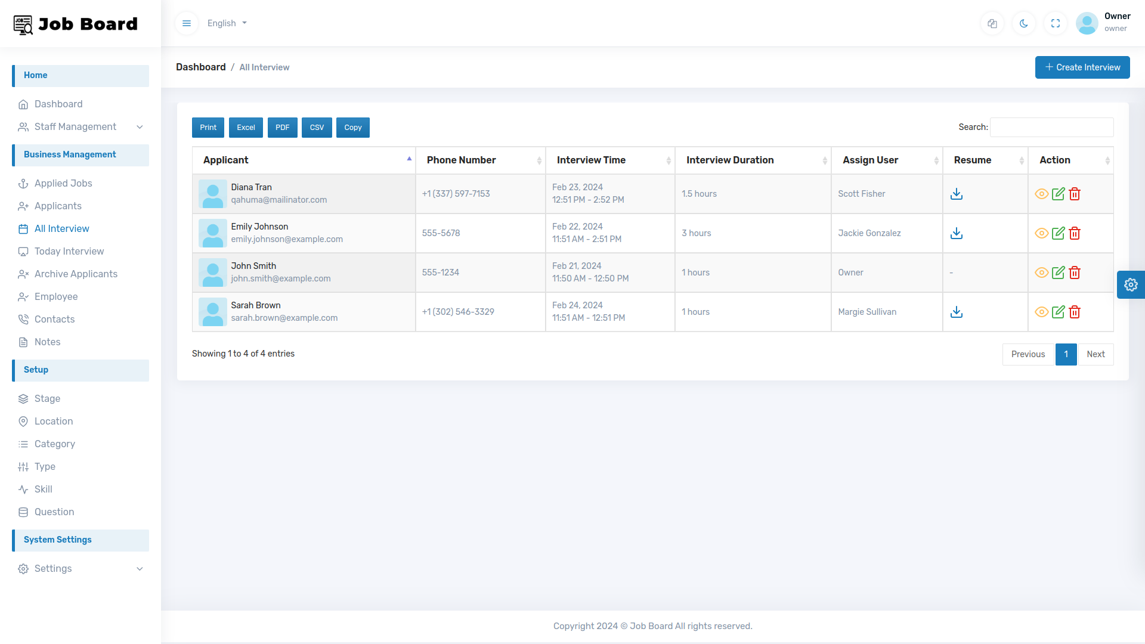Viewport: 1145px width, 644px height.
Task: Open the Contacts page from the sidebar
Action: coord(55,319)
